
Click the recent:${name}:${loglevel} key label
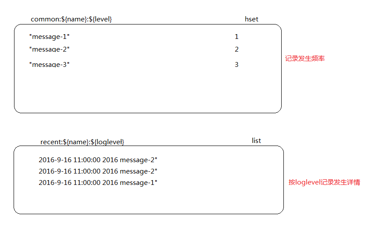82,142
